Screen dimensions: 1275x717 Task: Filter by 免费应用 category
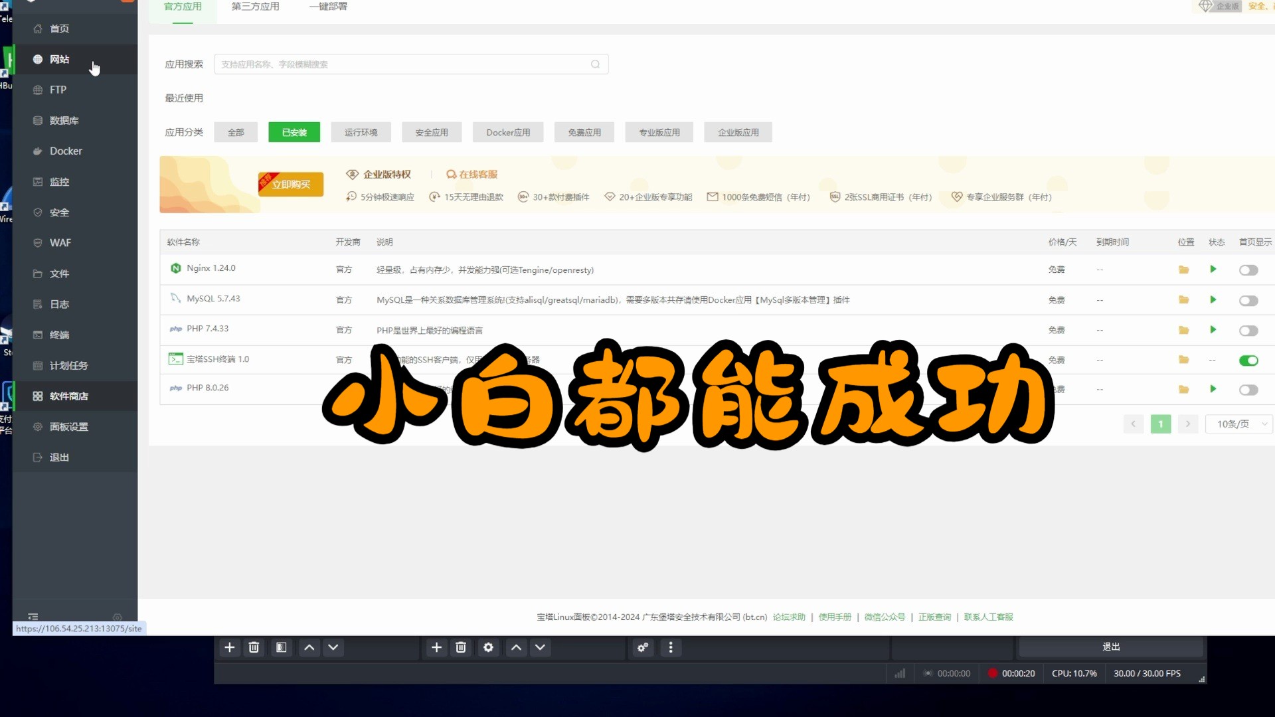coord(584,132)
